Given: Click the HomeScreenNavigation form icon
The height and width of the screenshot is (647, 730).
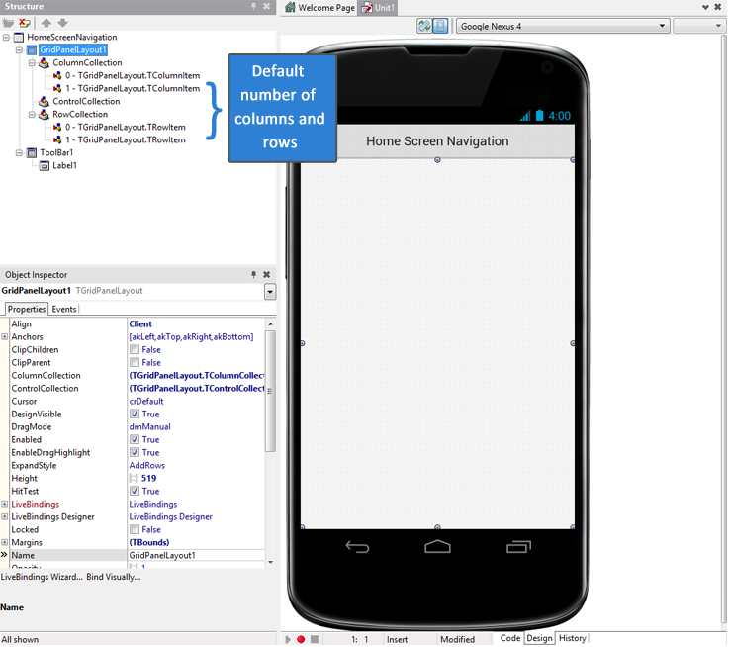Looking at the screenshot, I should click(19, 38).
